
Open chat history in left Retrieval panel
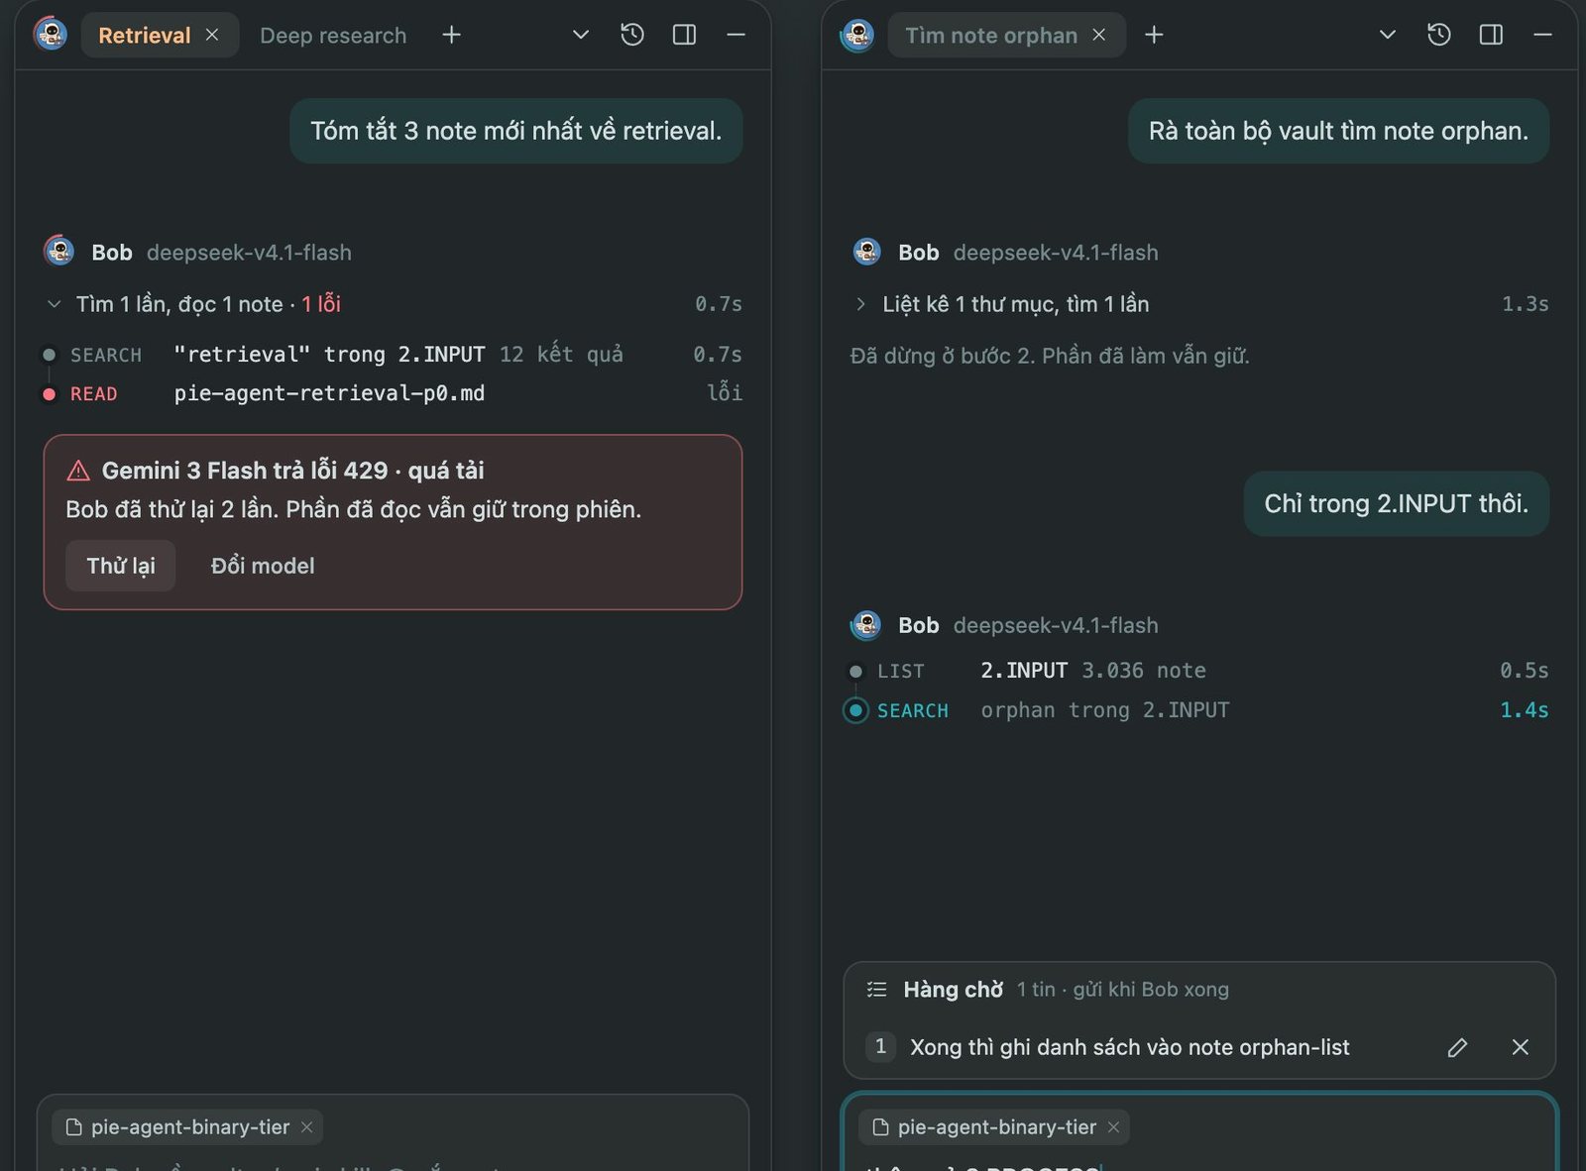[x=632, y=35]
